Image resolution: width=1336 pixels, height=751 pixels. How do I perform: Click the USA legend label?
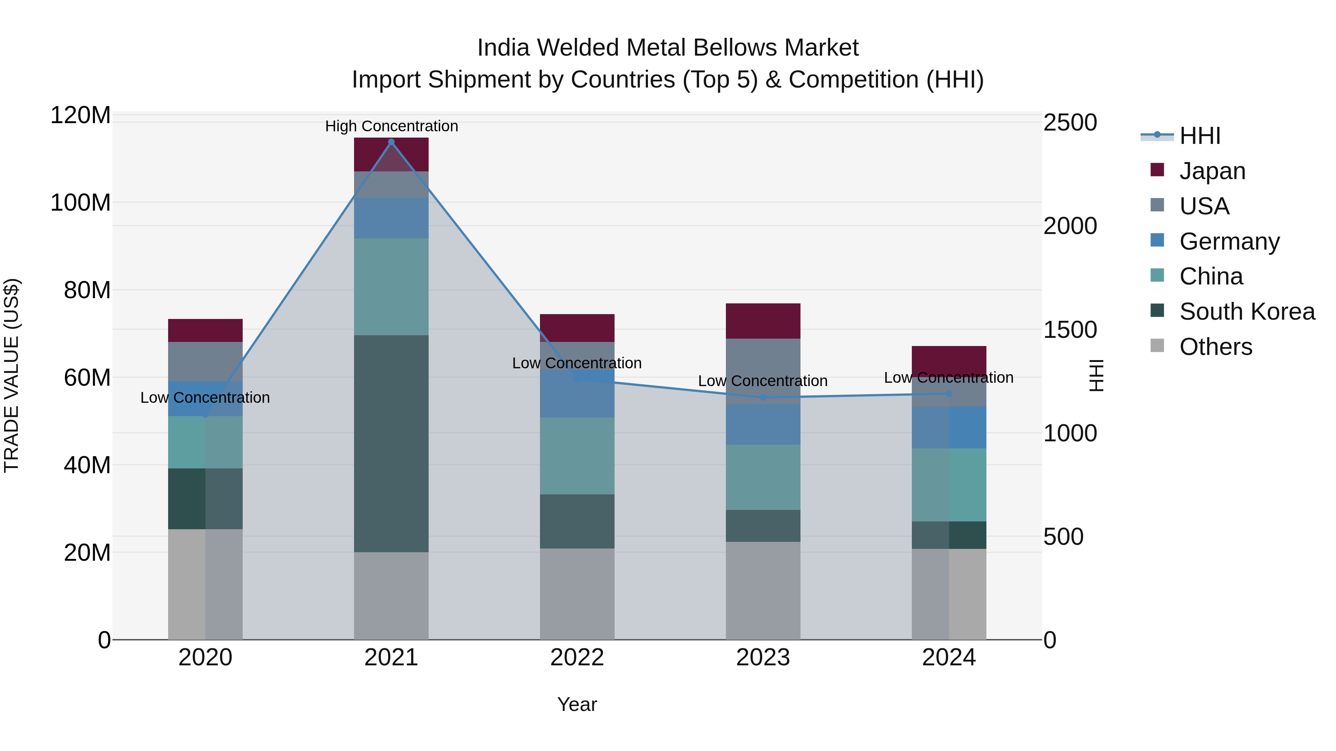tap(1204, 206)
